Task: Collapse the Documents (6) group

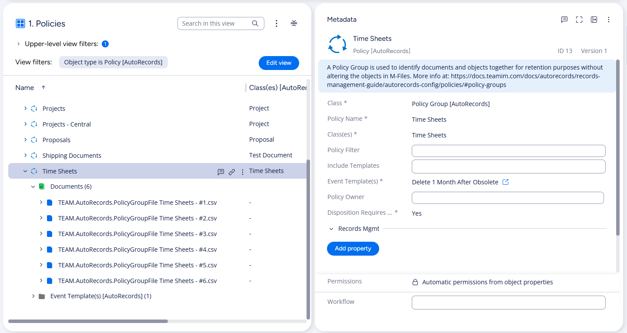Action: [x=33, y=187]
